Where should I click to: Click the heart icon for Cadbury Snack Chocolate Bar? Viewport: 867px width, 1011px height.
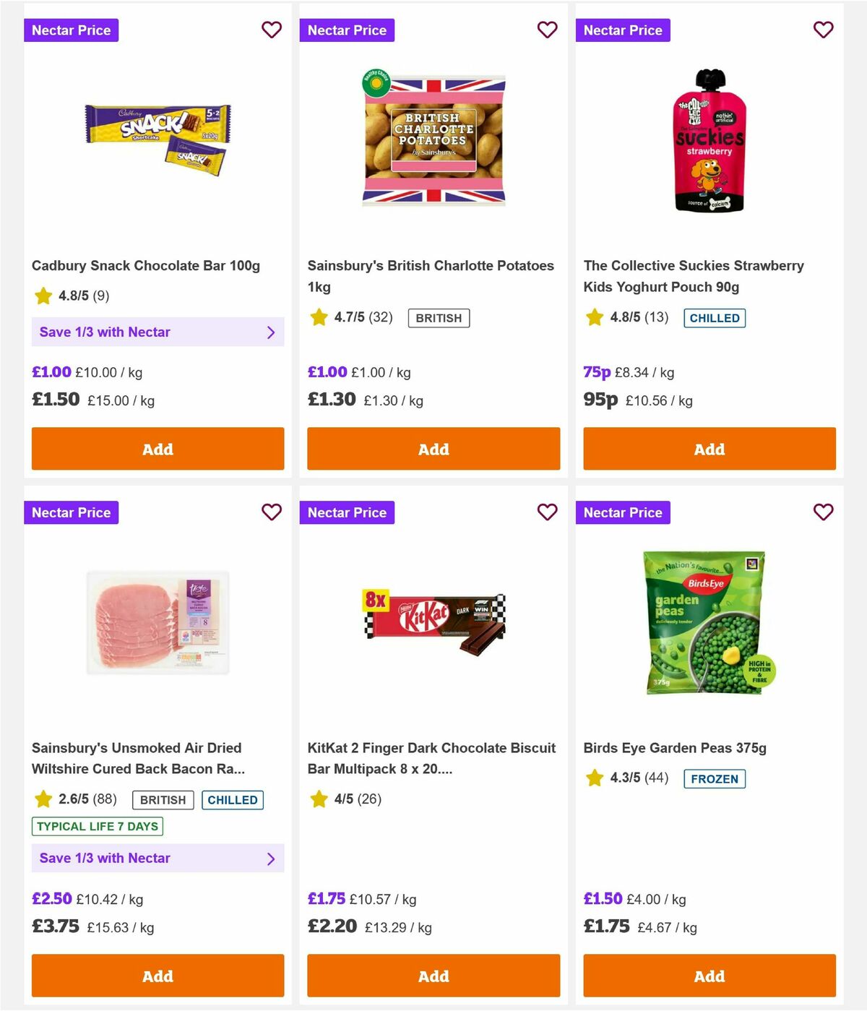[272, 30]
